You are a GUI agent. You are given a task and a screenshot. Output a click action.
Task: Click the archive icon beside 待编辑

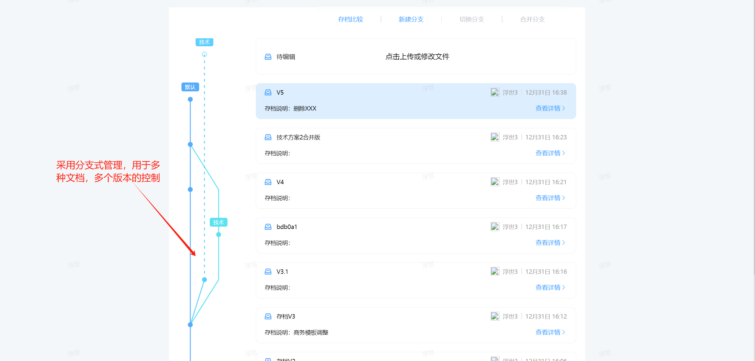click(x=268, y=57)
